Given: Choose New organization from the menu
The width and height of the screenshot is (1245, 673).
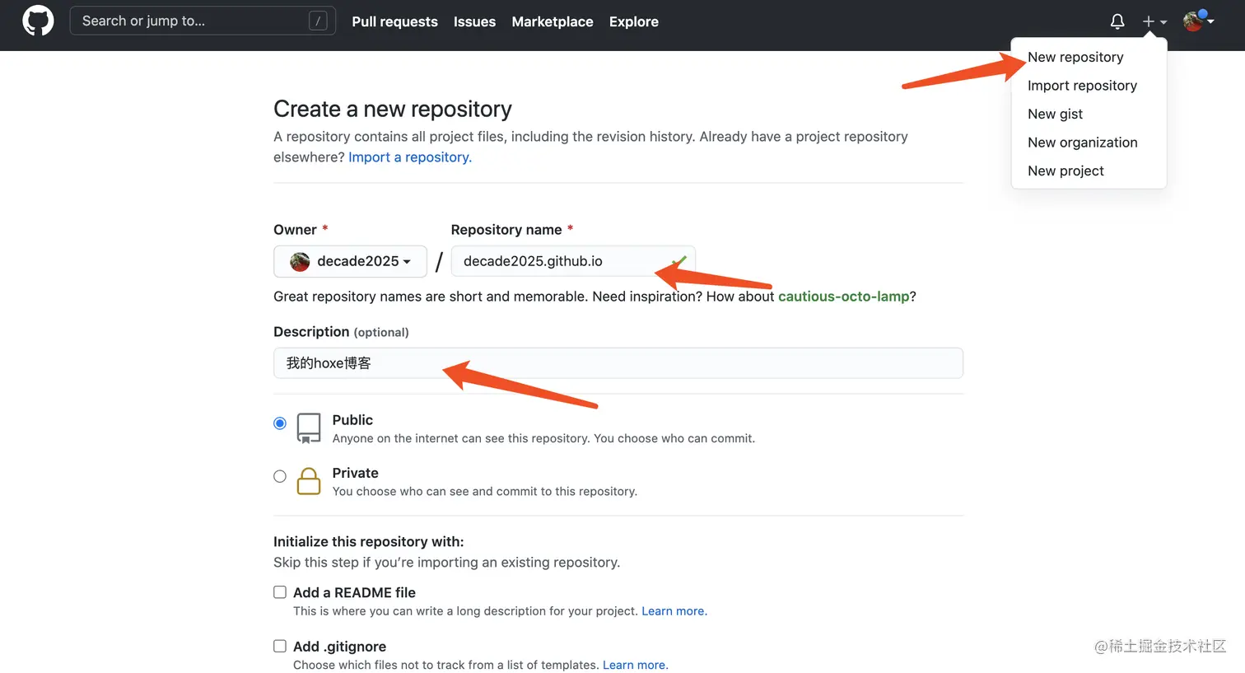Looking at the screenshot, I should coord(1082,143).
